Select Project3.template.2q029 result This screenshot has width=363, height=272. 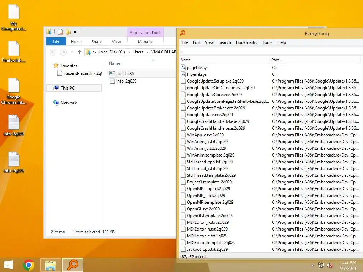pos(209,182)
